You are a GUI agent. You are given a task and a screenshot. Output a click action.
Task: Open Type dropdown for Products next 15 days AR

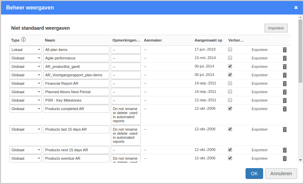tap(26, 150)
